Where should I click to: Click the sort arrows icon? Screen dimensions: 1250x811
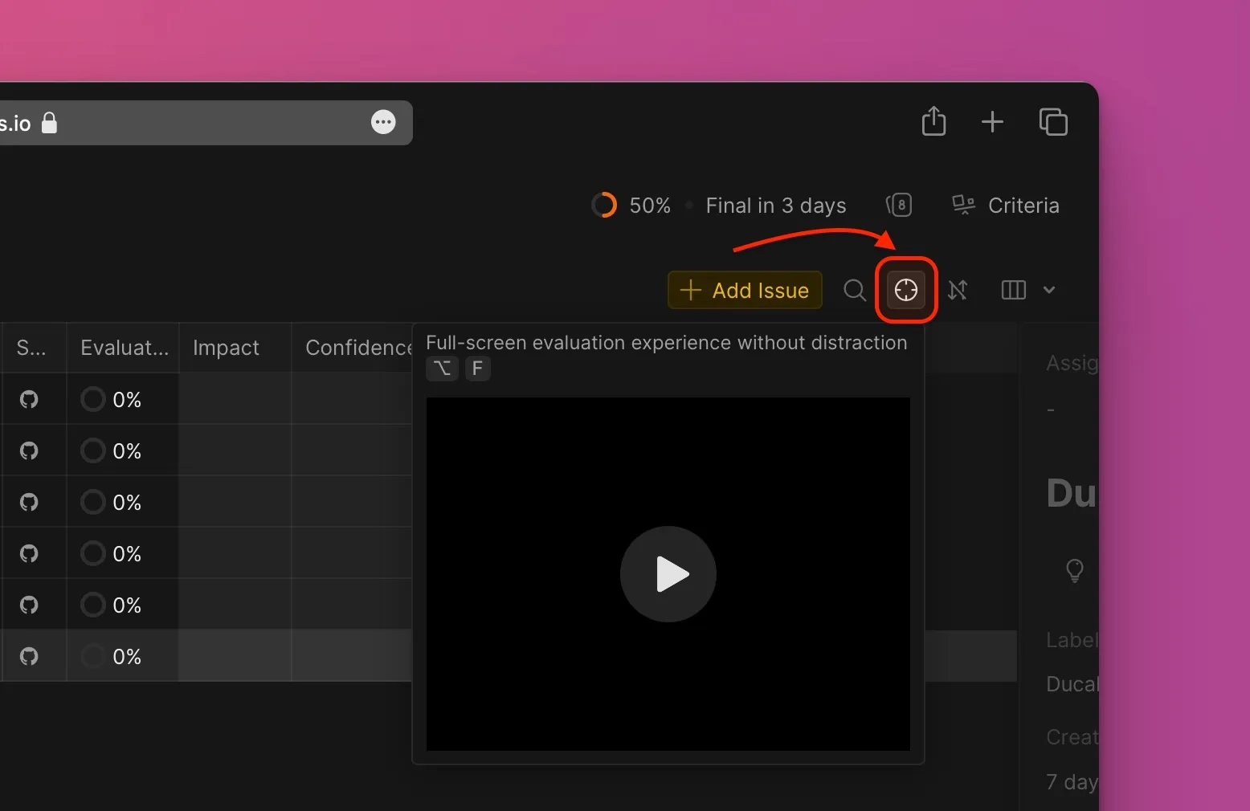coord(957,290)
